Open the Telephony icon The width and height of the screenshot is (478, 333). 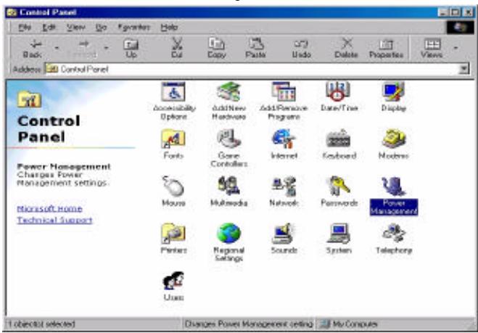[x=394, y=234]
